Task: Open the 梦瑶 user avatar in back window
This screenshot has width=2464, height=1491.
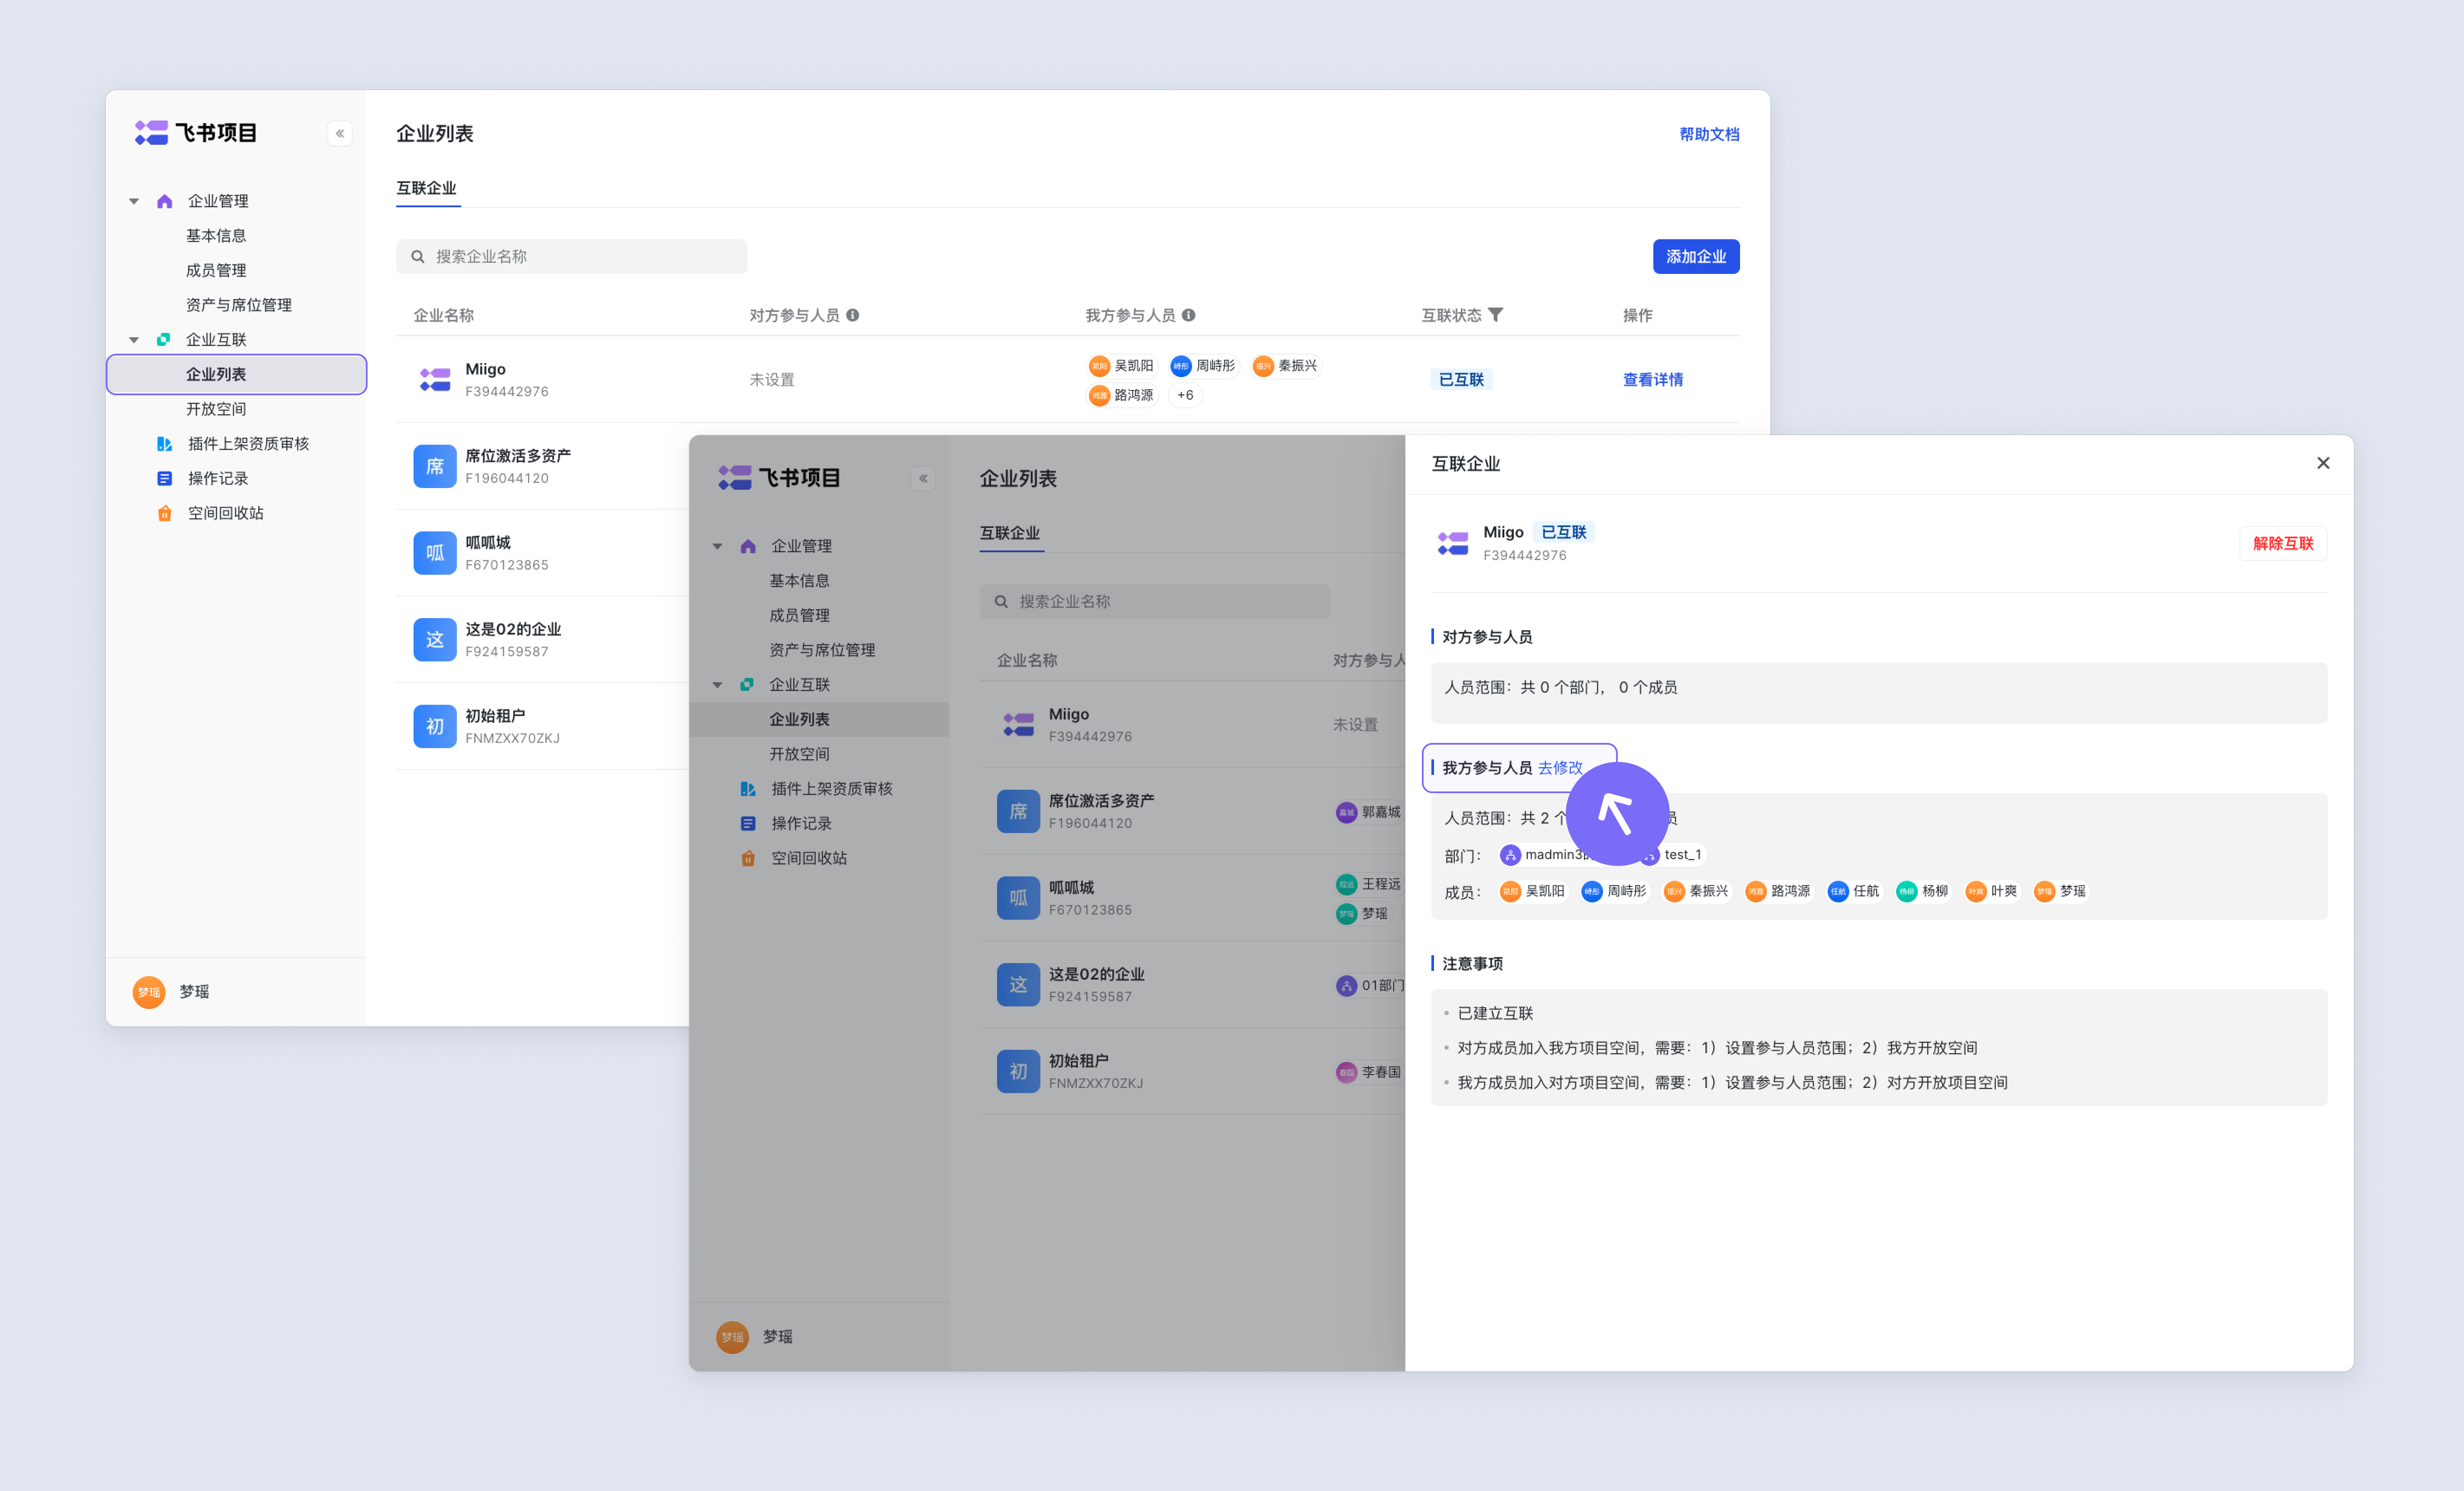Action: point(149,992)
